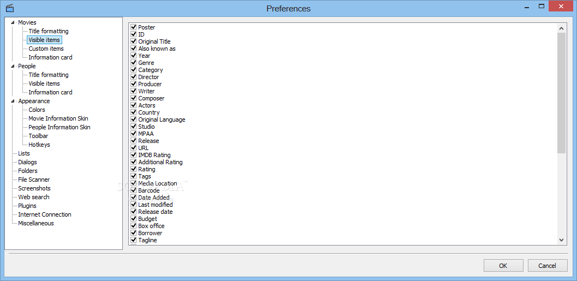The image size is (577, 281).
Task: Toggle the Media Location checkbox
Action: (134, 183)
